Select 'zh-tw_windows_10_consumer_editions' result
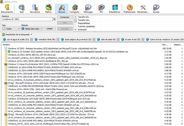 pyautogui.click(x=52, y=102)
